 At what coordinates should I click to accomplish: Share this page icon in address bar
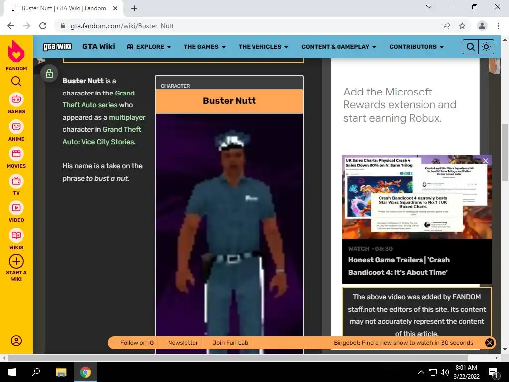tap(446, 26)
